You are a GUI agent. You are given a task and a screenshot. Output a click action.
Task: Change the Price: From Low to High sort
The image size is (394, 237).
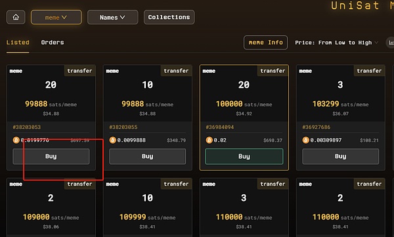(336, 43)
